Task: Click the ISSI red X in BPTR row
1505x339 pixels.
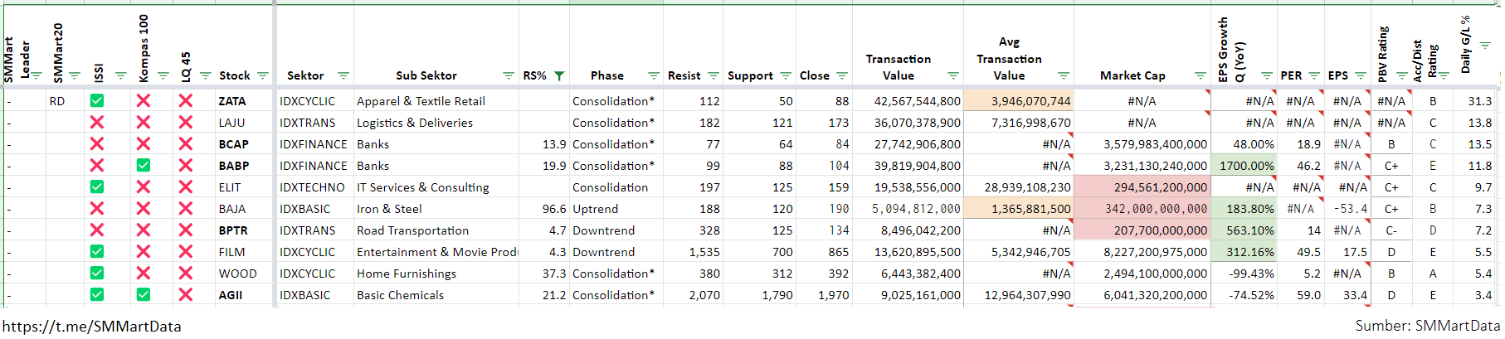Action: tap(97, 230)
